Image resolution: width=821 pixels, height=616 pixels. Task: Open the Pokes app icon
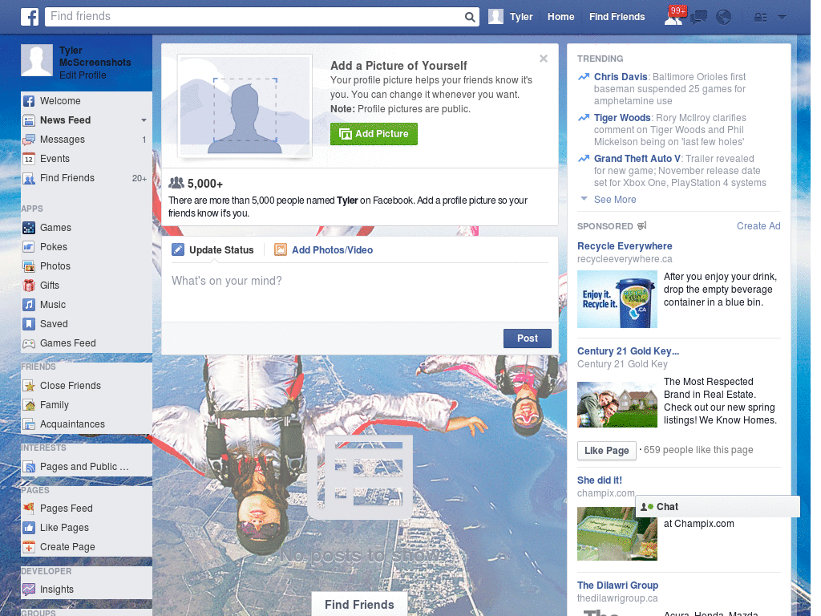29,247
